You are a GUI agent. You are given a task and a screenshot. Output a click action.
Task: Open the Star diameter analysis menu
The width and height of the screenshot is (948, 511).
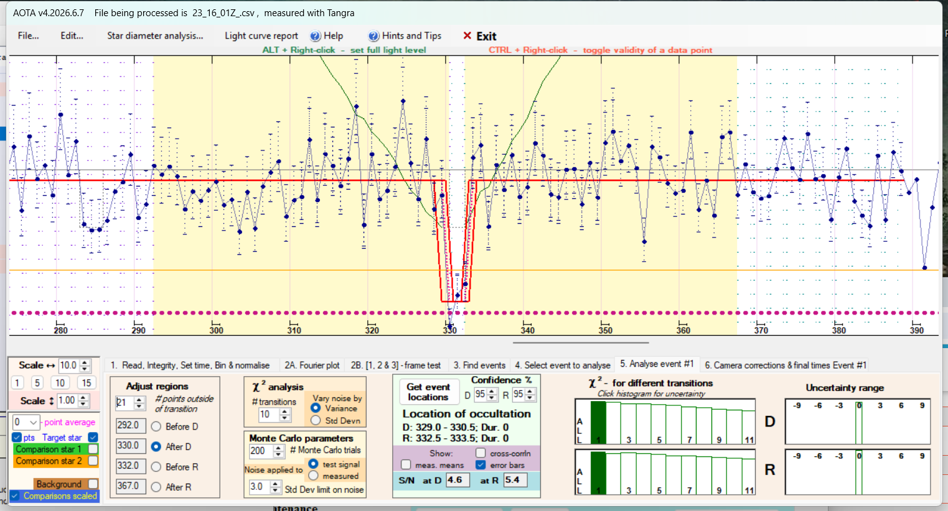(x=155, y=36)
